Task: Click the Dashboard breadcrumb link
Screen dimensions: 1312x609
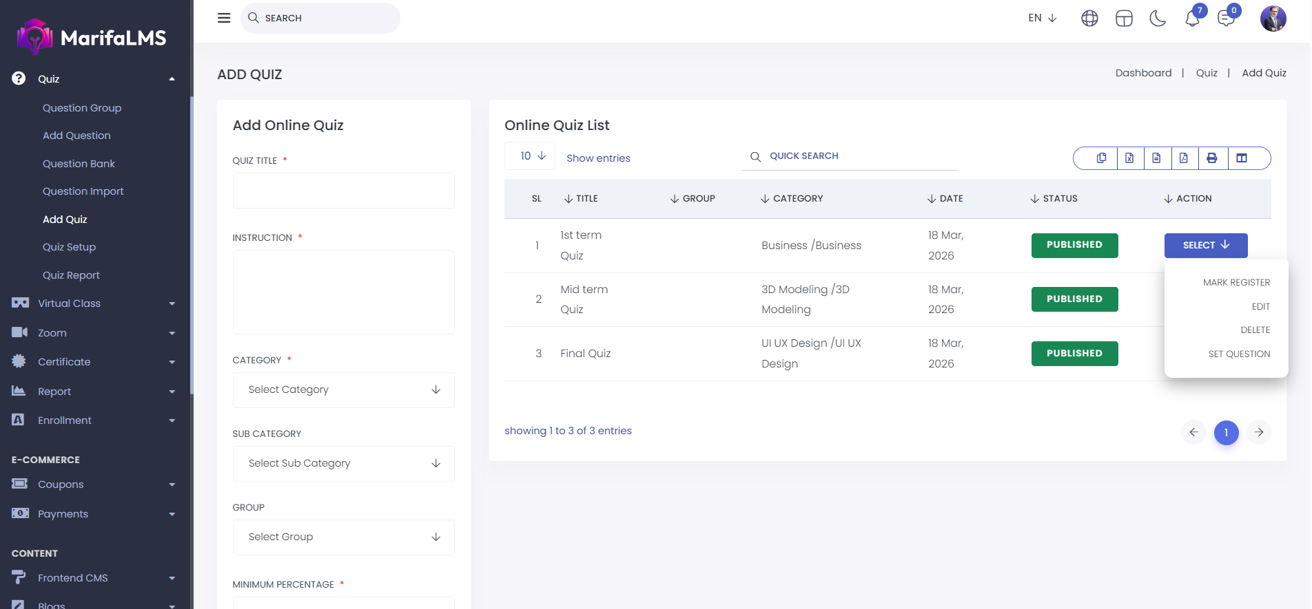Action: click(1143, 73)
